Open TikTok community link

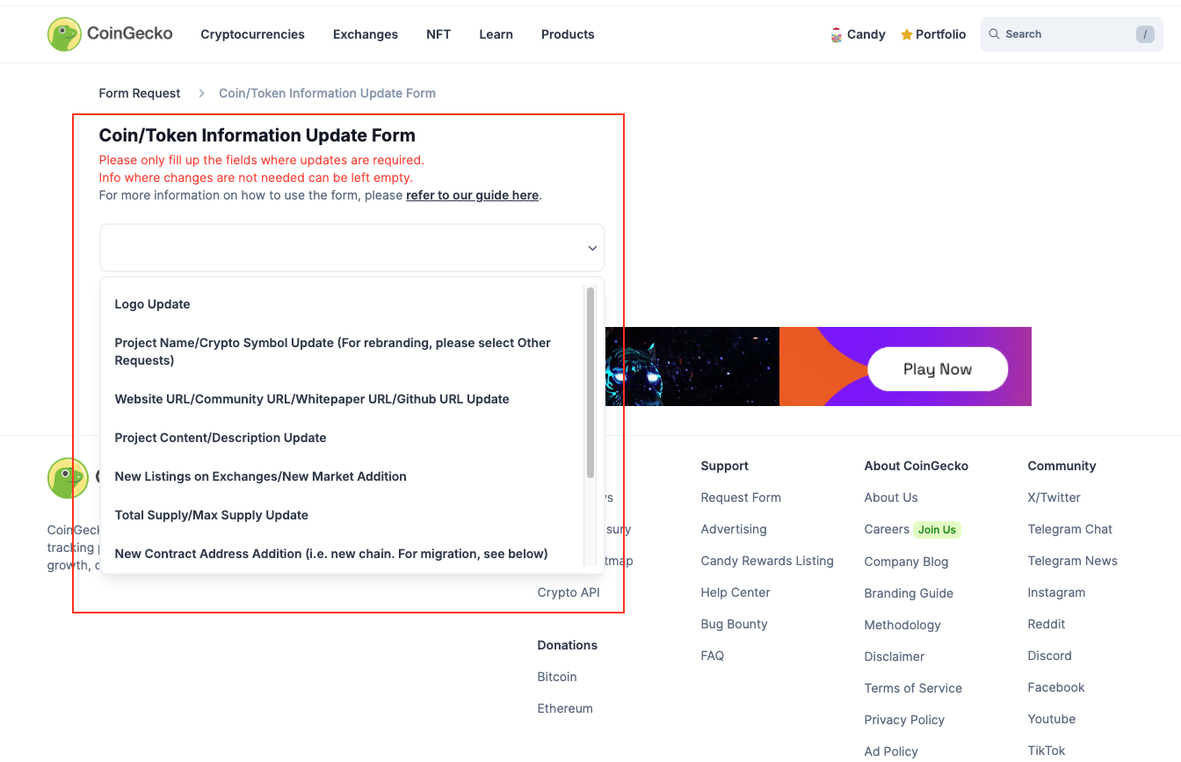point(1047,751)
